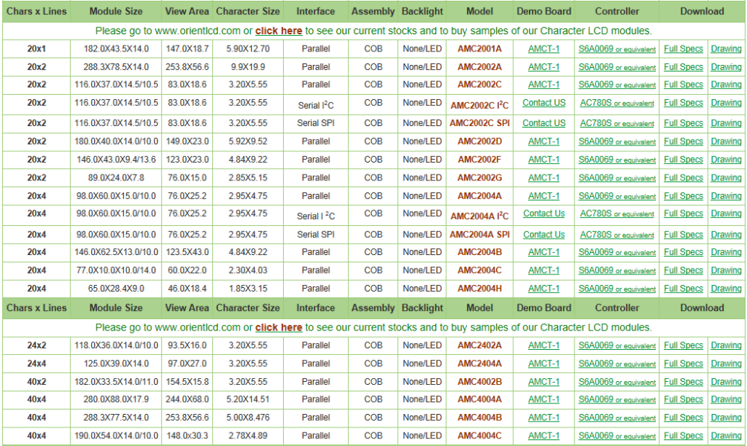Select the AMC2004A model name
Image resolution: width=747 pixels, height=446 pixels.
pyautogui.click(x=480, y=196)
